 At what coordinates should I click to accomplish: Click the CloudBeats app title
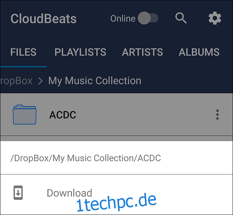click(x=43, y=19)
